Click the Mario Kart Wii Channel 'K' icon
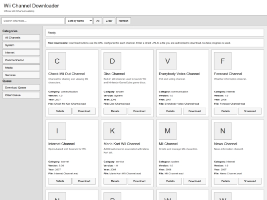267x200 pixels. pyautogui.click(x=112, y=131)
